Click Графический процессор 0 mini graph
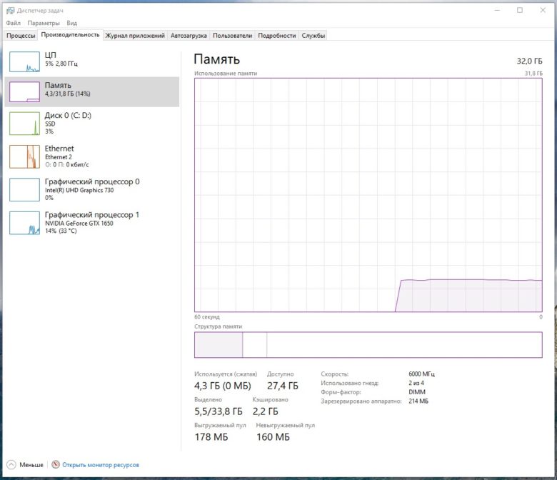Viewport: 557px width, 480px height. pyautogui.click(x=24, y=190)
